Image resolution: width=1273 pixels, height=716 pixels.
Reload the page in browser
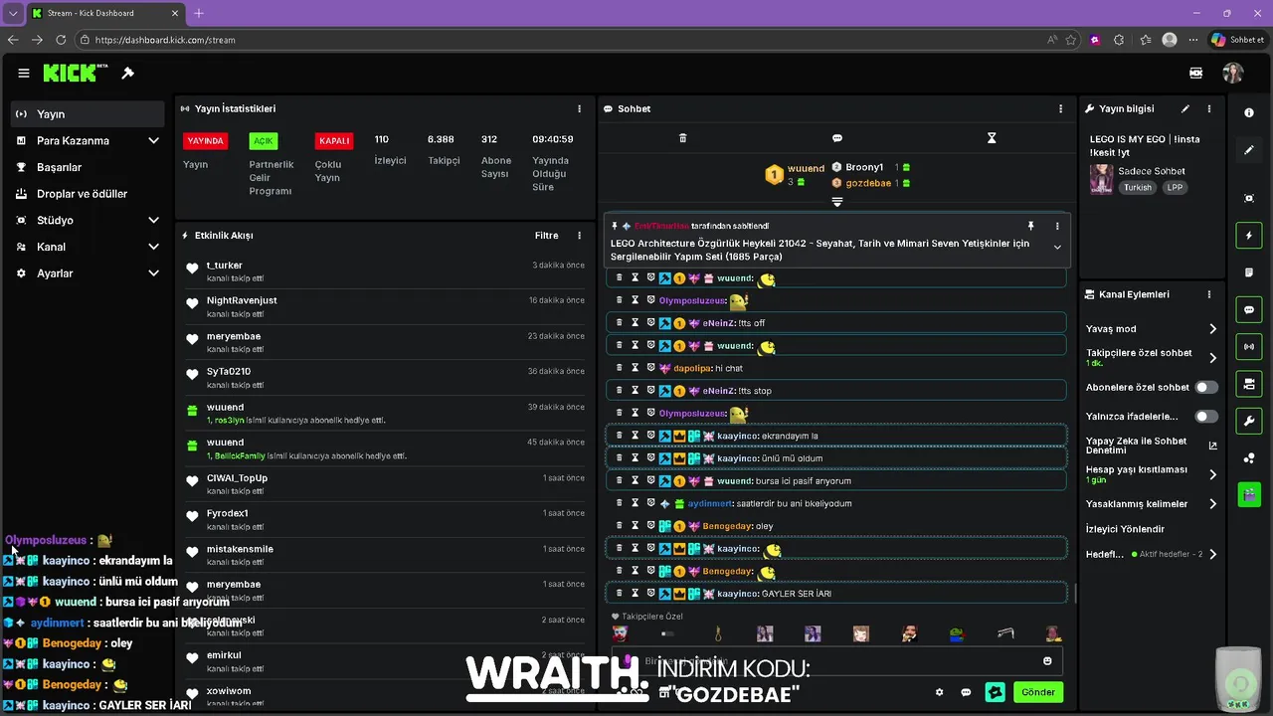point(61,40)
